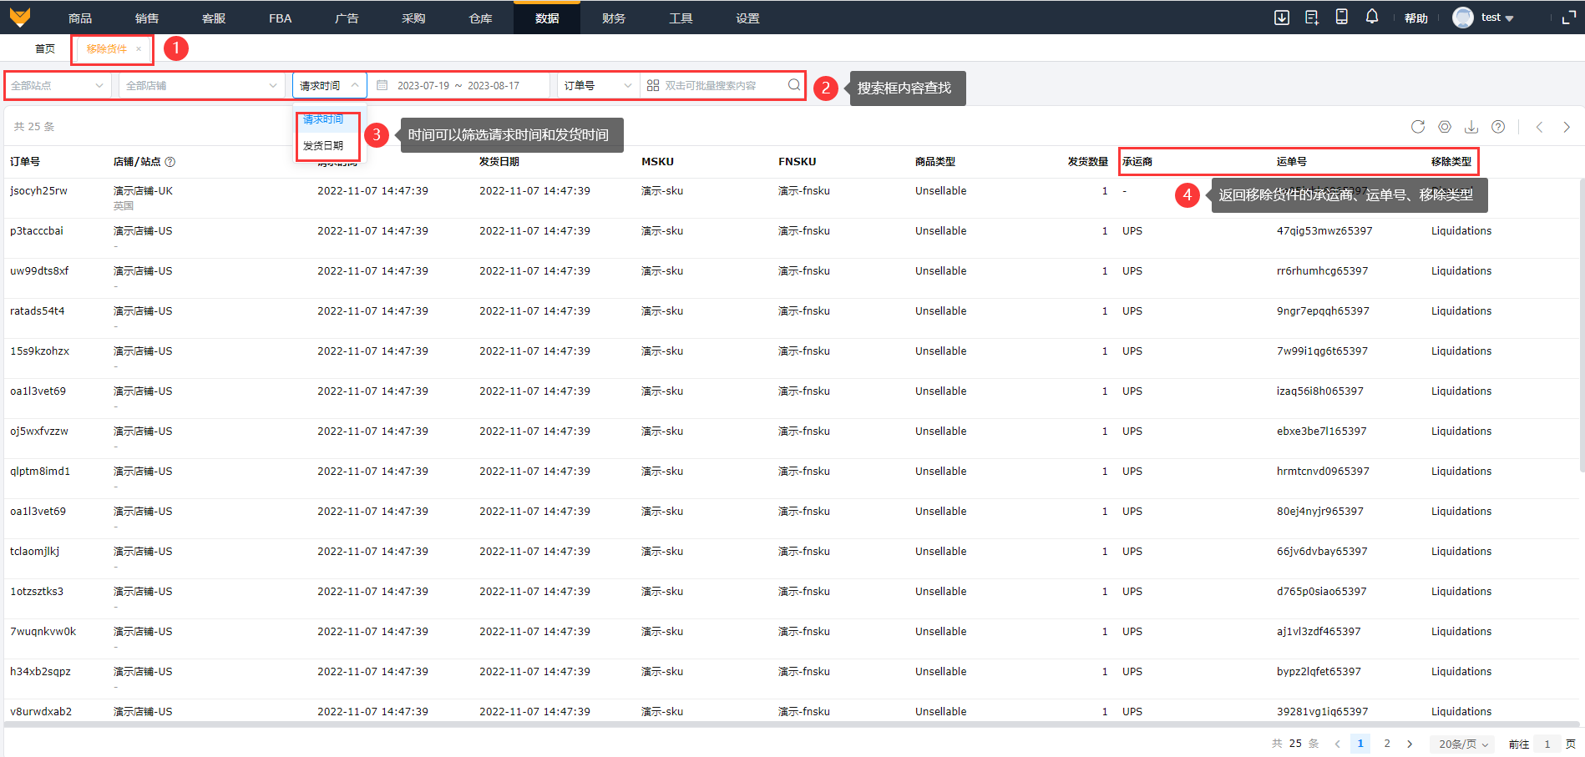Export table data with download icon
Screen dimensions: 1585x757
[1471, 127]
